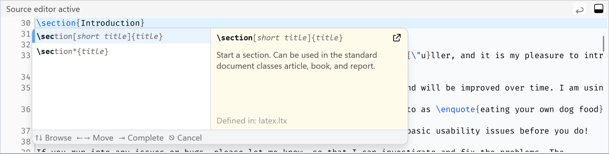Click the Browse hint in completion footer

click(53, 138)
